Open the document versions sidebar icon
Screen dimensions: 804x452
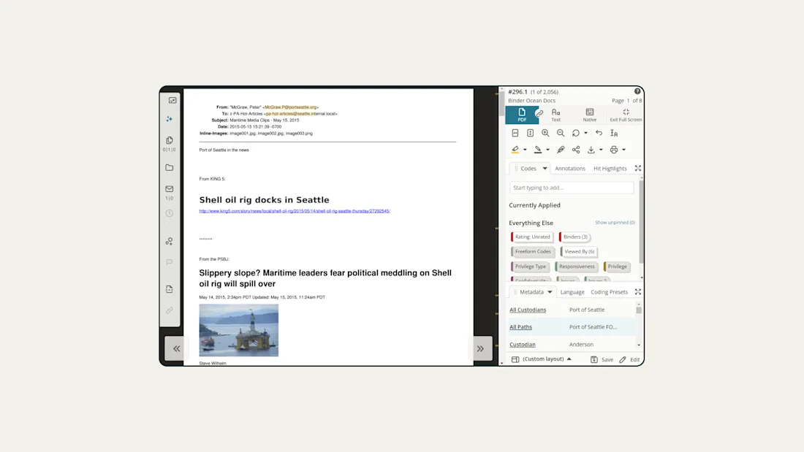point(170,289)
